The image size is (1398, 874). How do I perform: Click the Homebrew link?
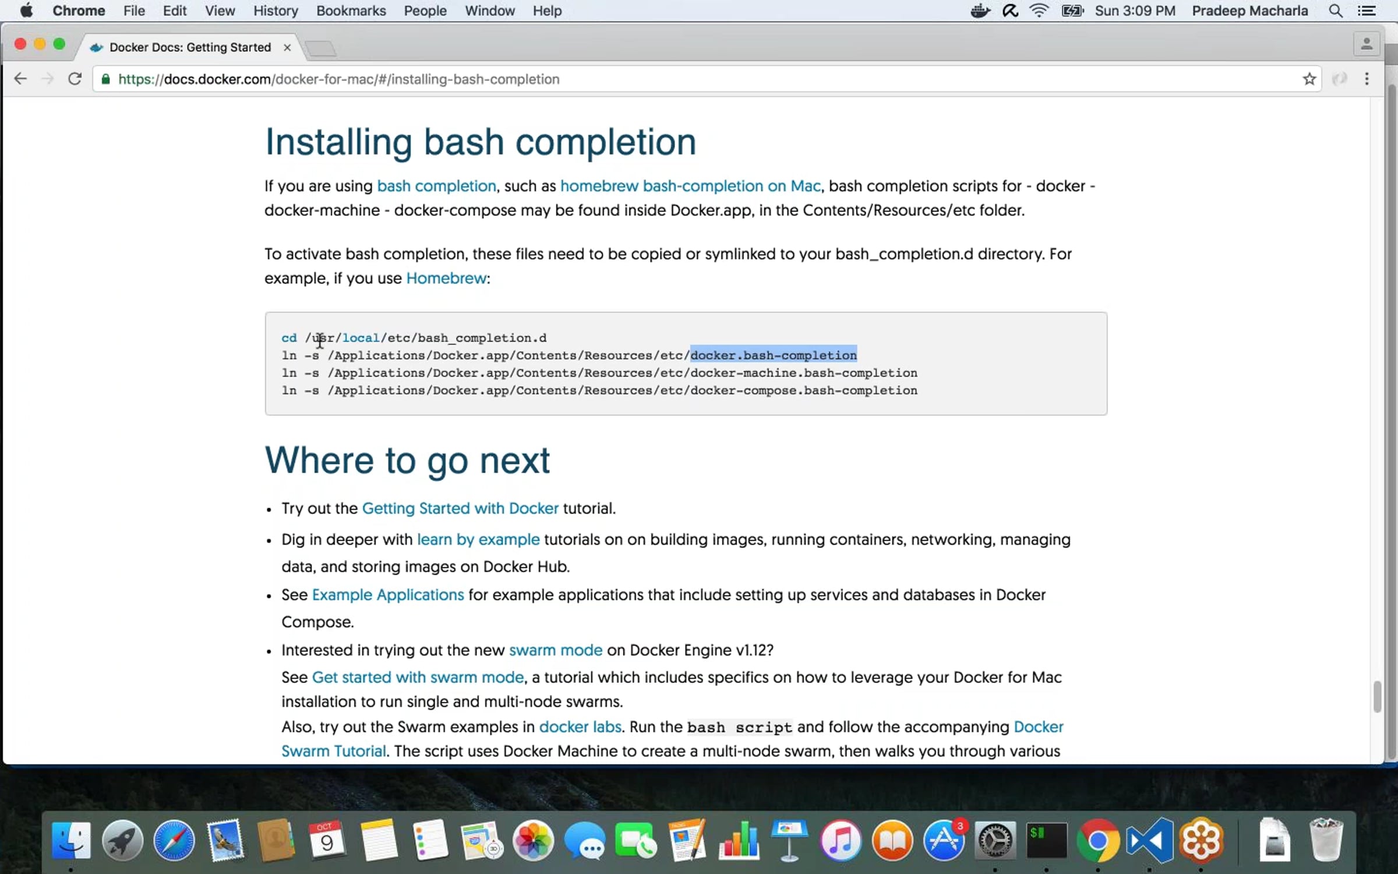[x=446, y=278]
